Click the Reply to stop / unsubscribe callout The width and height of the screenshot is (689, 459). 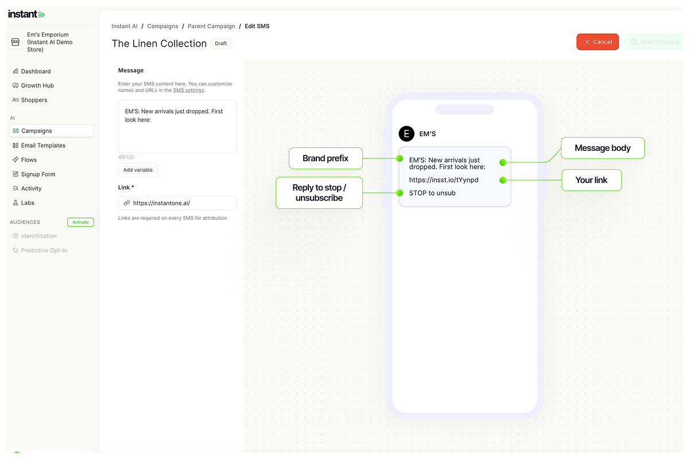tap(319, 193)
